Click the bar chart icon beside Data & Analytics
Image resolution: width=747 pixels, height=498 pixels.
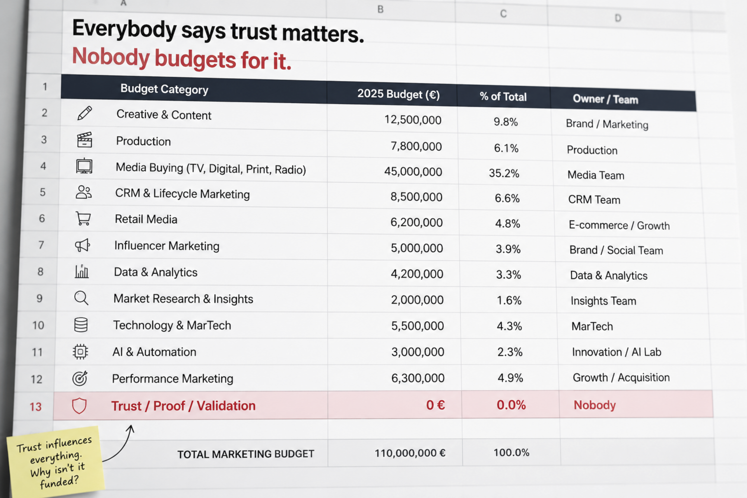pos(82,271)
